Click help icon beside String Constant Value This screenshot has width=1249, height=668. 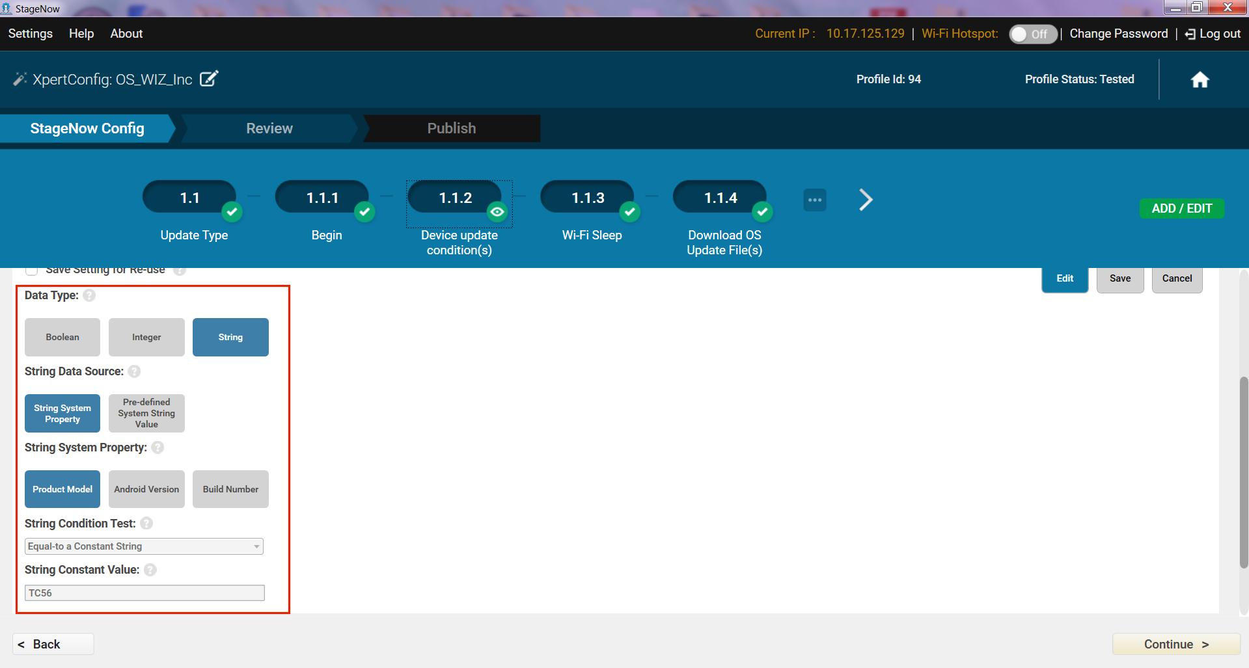pyautogui.click(x=150, y=570)
